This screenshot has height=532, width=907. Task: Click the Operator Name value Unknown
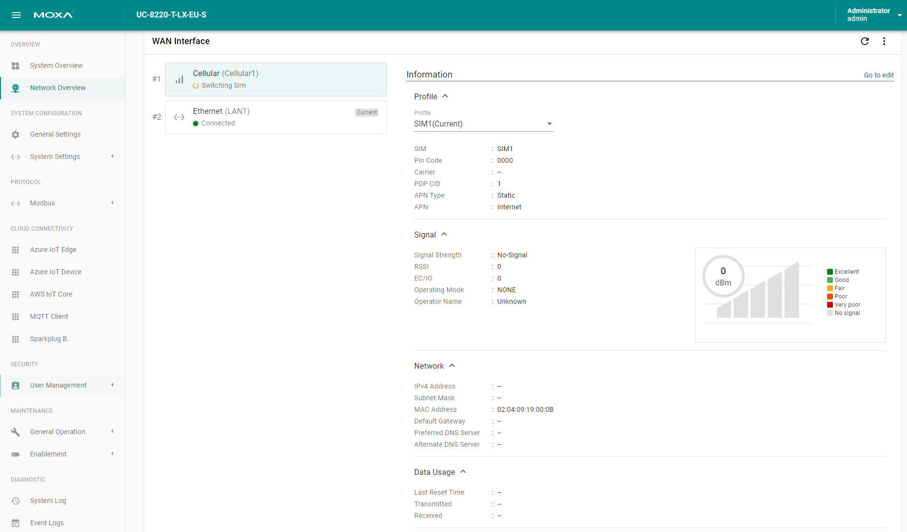[x=511, y=301]
